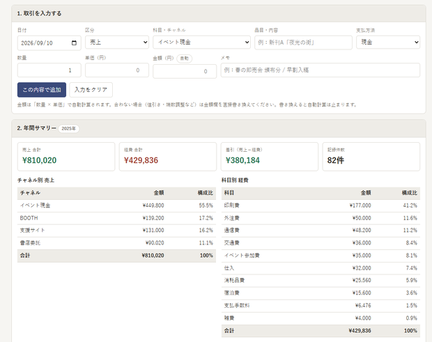Screen dimensions: 432x342
Task: Click the チャネル column header
Action: pyautogui.click(x=30, y=193)
